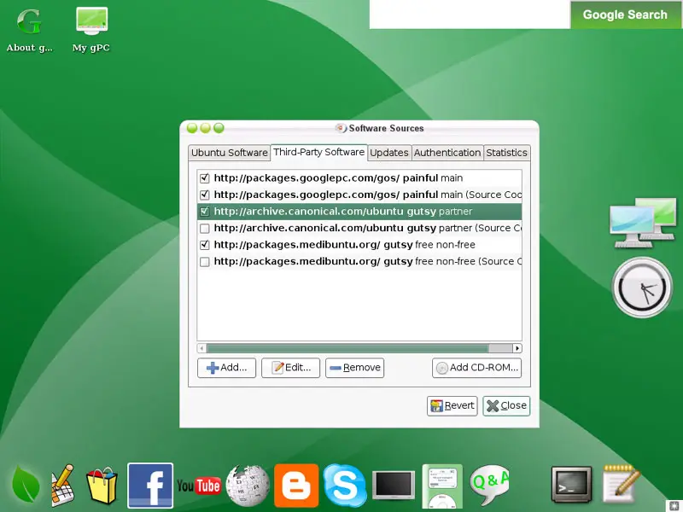View the Statistics tab
Viewport: 683px width, 512px height.
click(506, 153)
